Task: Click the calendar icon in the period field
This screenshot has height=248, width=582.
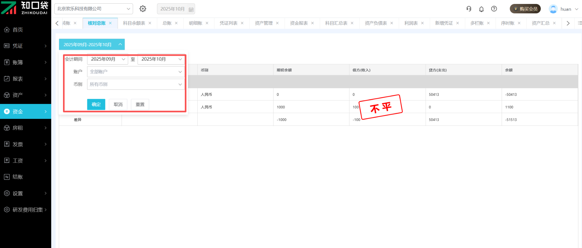Action: tap(191, 9)
